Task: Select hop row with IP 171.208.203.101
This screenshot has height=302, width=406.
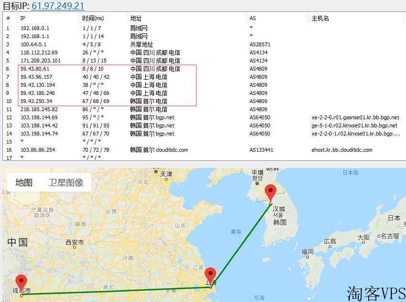Action: tap(203, 61)
